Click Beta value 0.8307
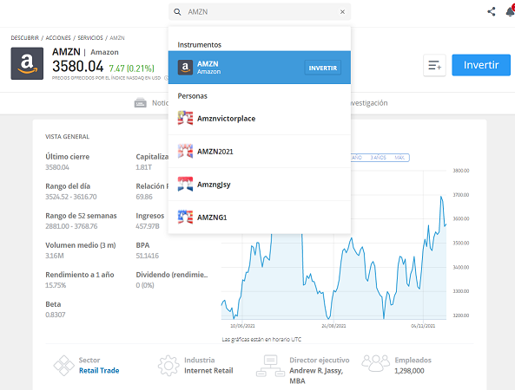The width and height of the screenshot is (515, 390). 56,315
